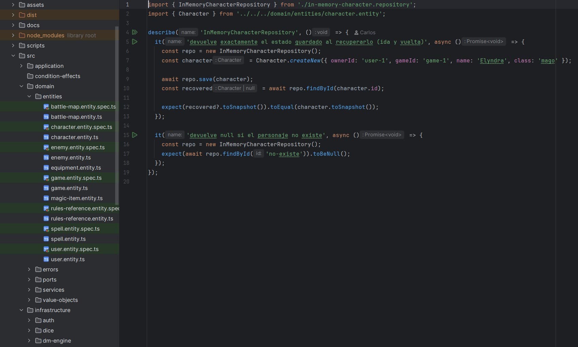Expand the dm-engine folder

pos(29,341)
